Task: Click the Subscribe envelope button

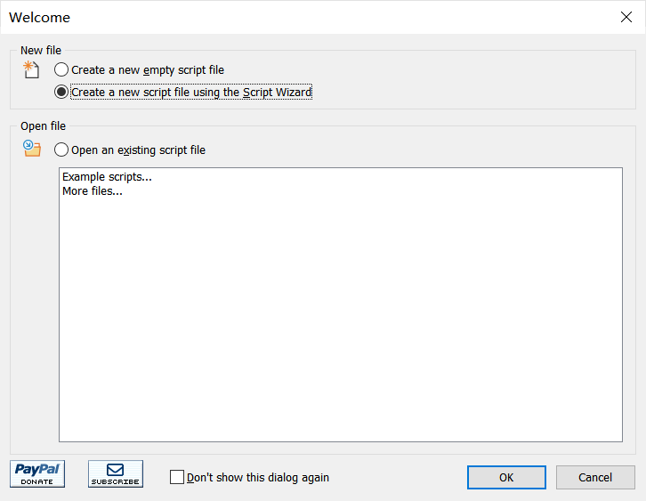Action: click(x=116, y=473)
